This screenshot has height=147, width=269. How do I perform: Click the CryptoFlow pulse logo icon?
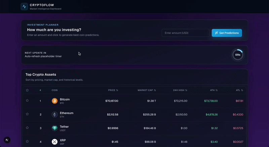click(24, 7)
